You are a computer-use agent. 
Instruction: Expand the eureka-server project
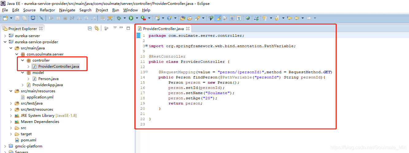pos(5,36)
